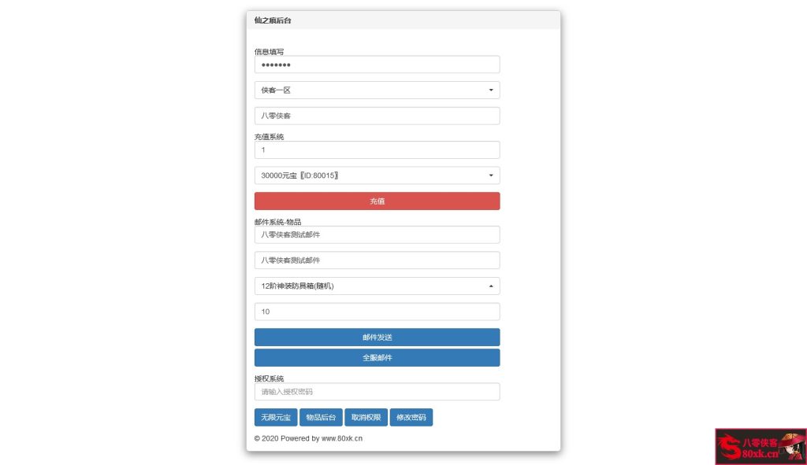Select the item quantity field showing 10
This screenshot has height=465, width=807.
(377, 311)
